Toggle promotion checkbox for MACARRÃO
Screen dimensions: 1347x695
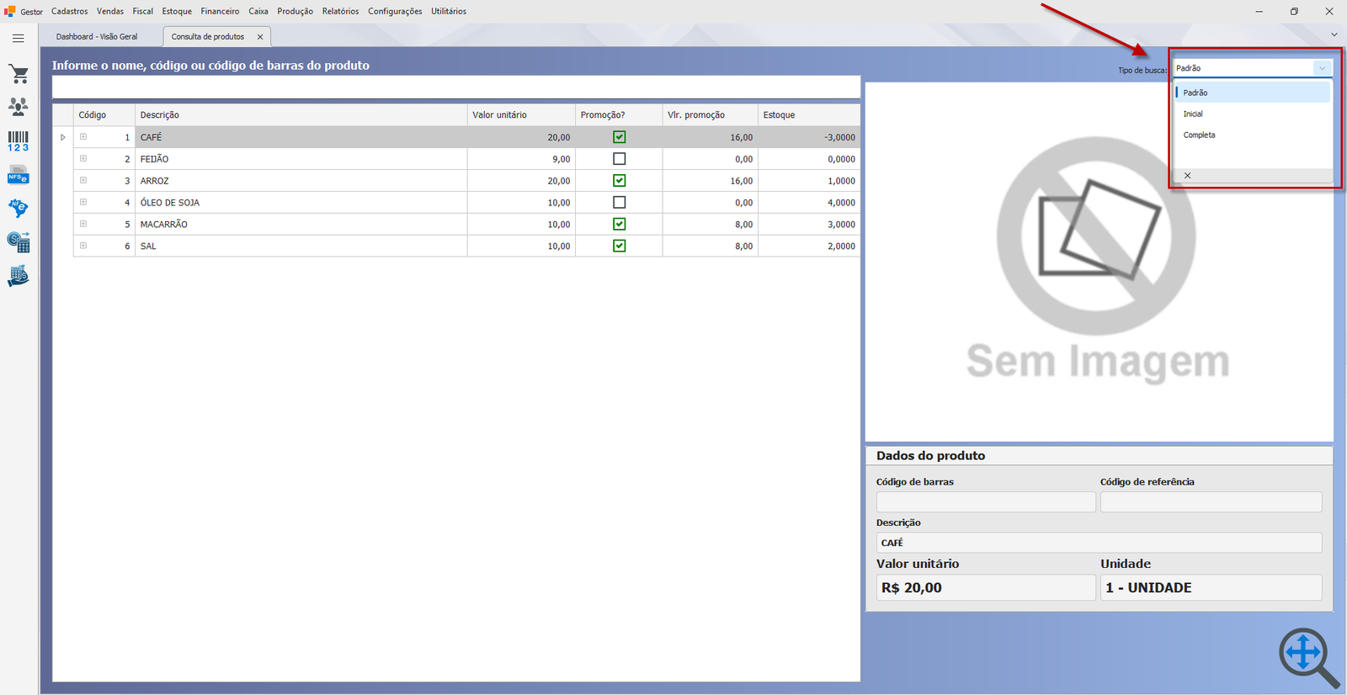[x=620, y=225]
